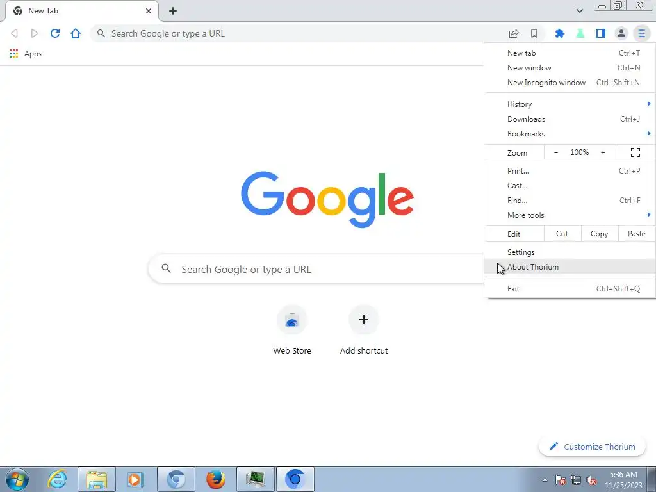Open a new tab with plus button
Screen dimensions: 656x492
coord(173,11)
